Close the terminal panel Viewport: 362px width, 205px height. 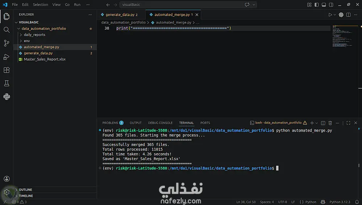tap(355, 123)
